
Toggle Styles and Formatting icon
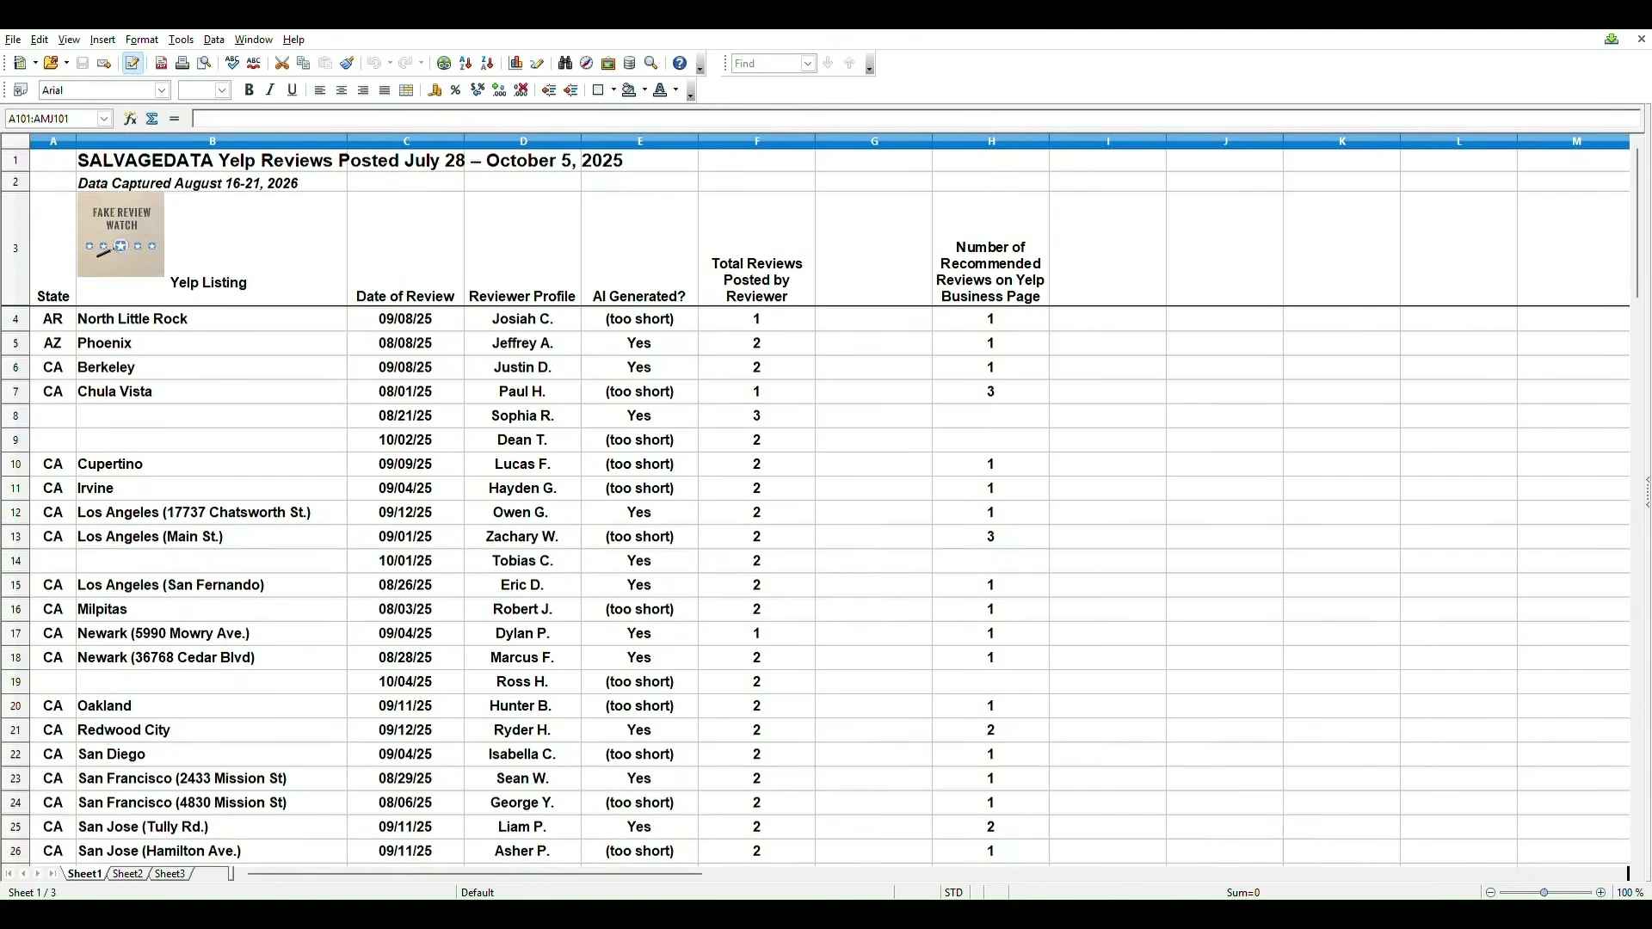(21, 90)
